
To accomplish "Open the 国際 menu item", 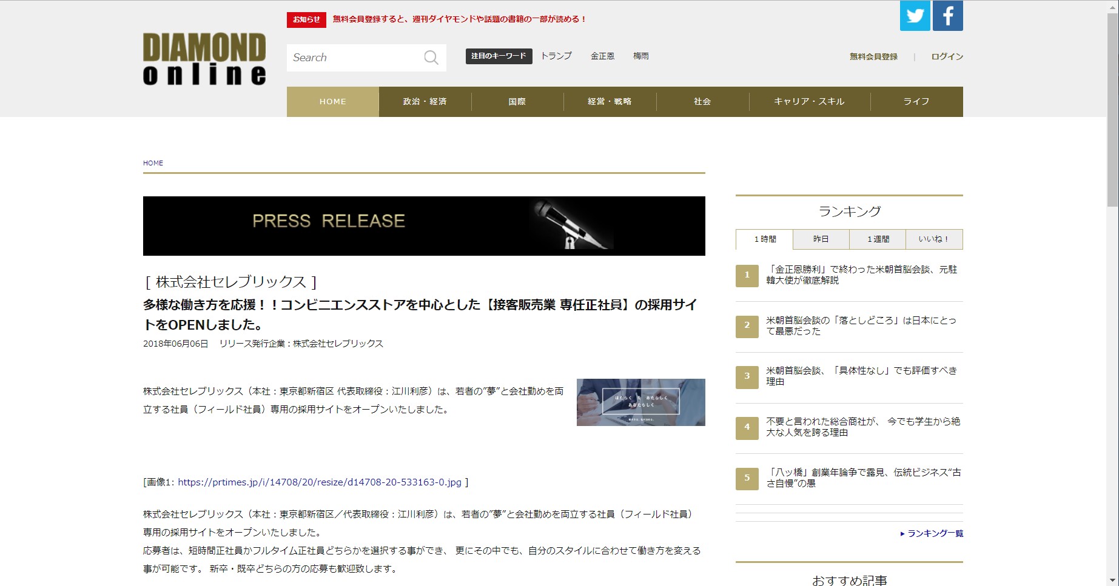I will click(517, 102).
